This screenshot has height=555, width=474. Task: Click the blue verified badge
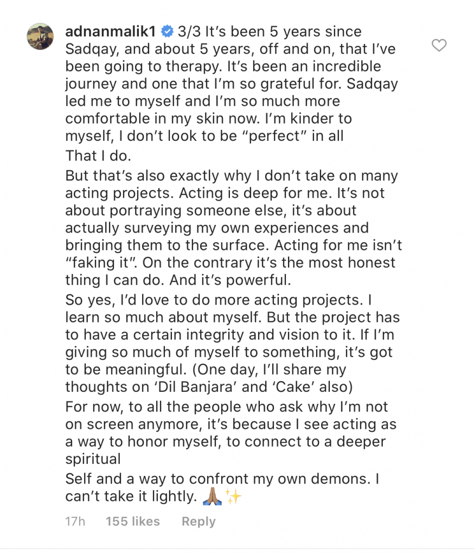point(168,32)
